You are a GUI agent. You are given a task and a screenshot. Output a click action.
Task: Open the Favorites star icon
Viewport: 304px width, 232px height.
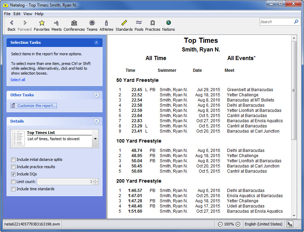point(42,23)
